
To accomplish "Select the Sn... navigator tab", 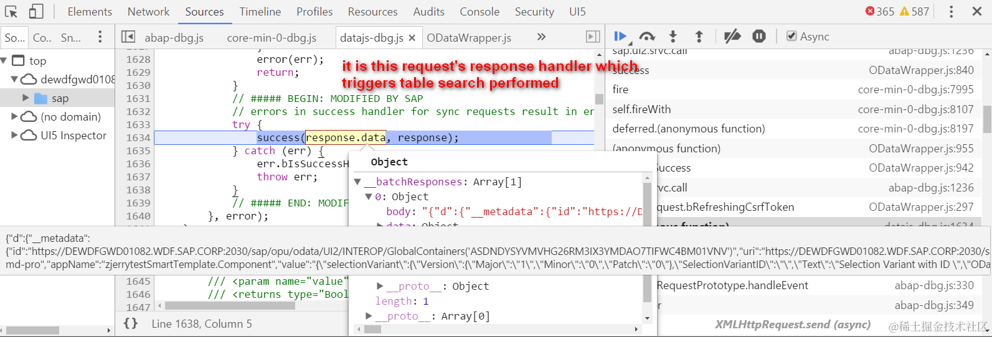I will [71, 38].
